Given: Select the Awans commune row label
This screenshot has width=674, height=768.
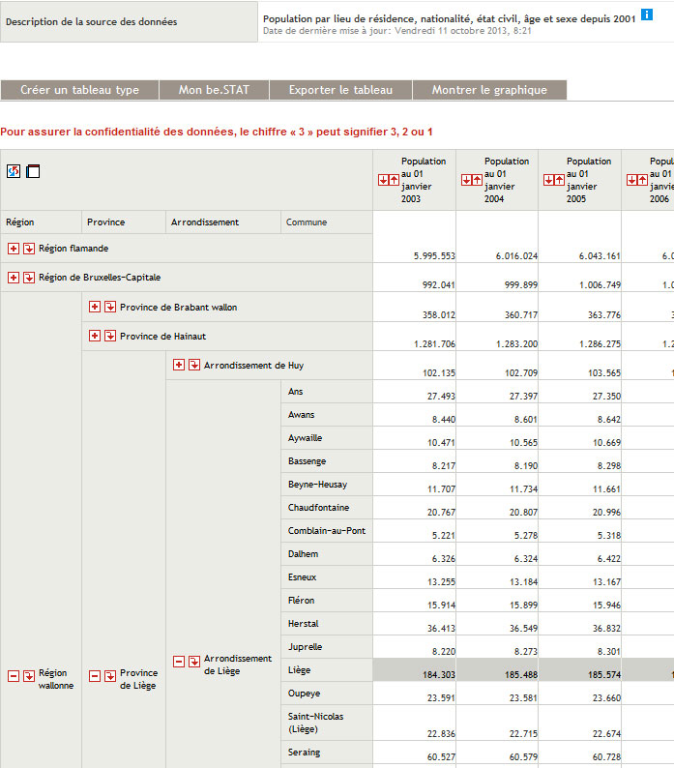Looking at the screenshot, I should tap(302, 414).
